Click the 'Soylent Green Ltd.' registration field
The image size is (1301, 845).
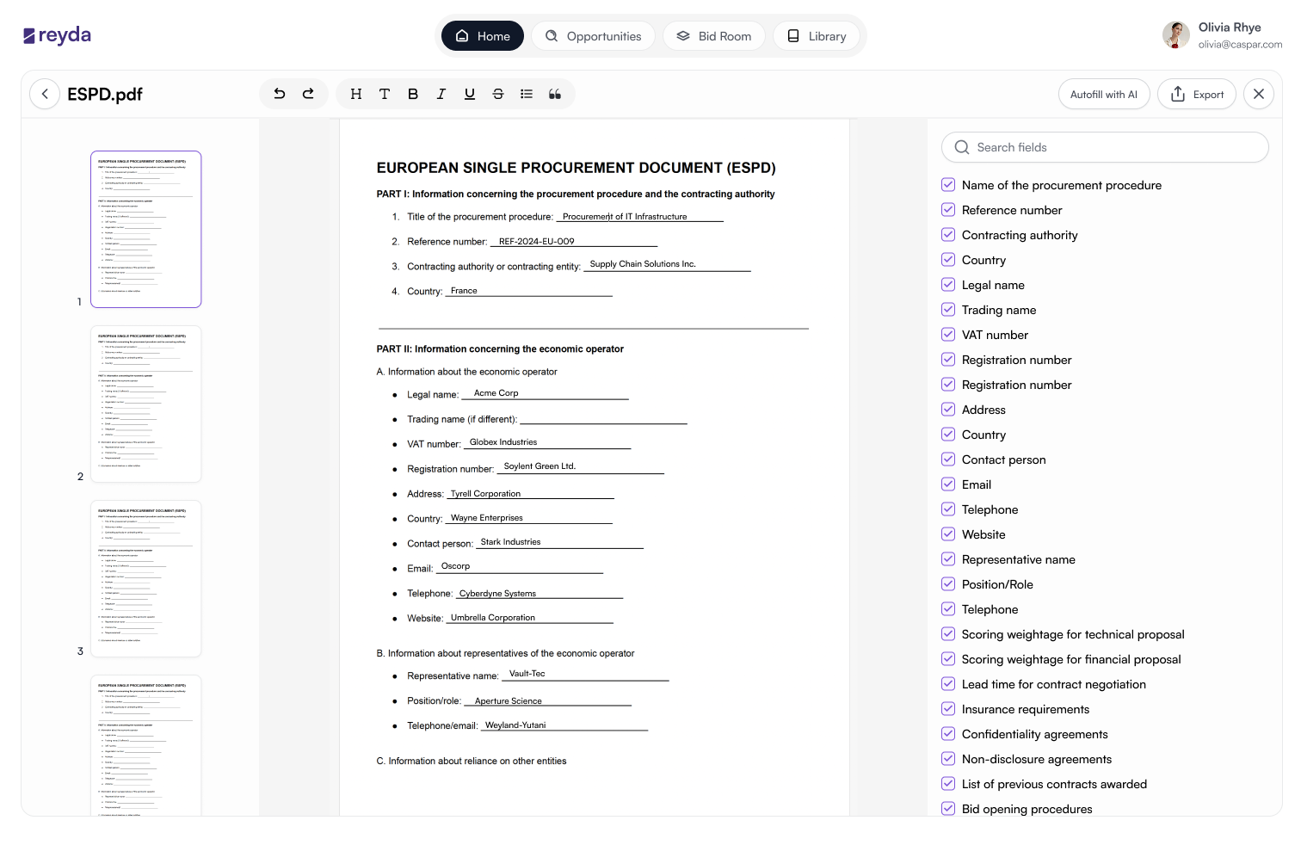point(581,467)
